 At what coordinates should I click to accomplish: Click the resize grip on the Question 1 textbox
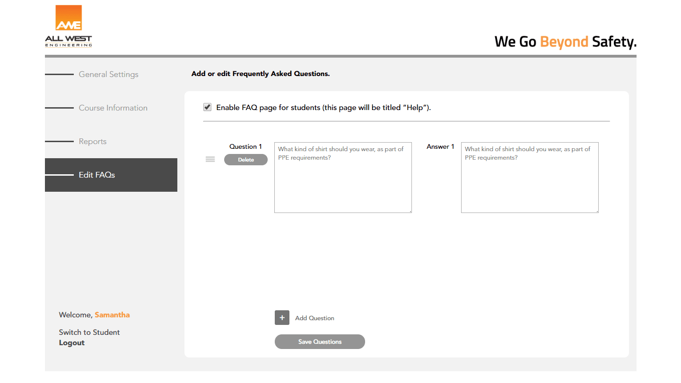[x=410, y=211]
